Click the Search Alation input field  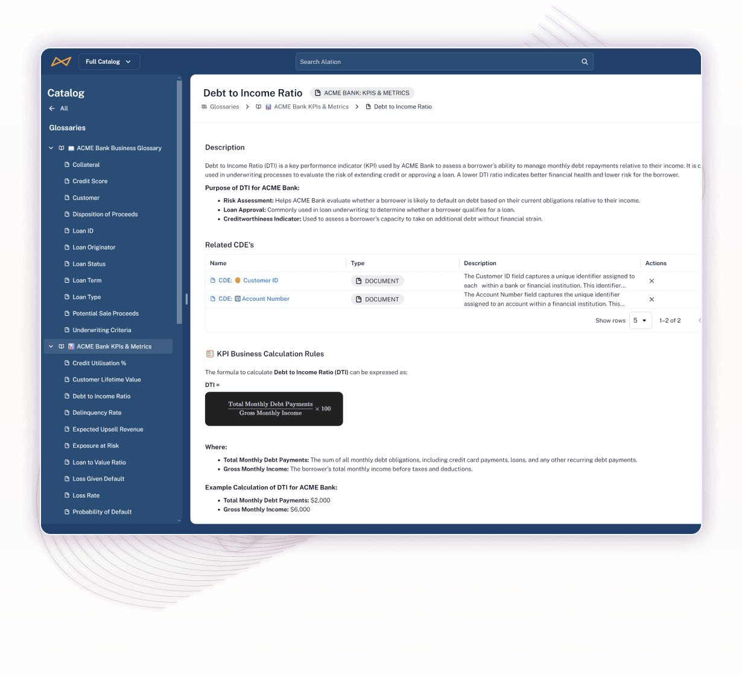pyautogui.click(x=437, y=61)
